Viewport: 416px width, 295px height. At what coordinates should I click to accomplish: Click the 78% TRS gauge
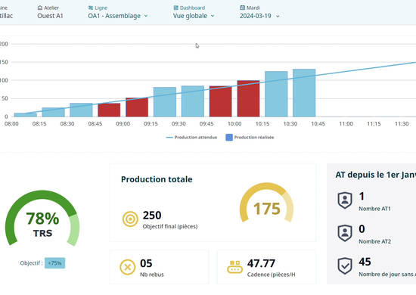tap(42, 218)
